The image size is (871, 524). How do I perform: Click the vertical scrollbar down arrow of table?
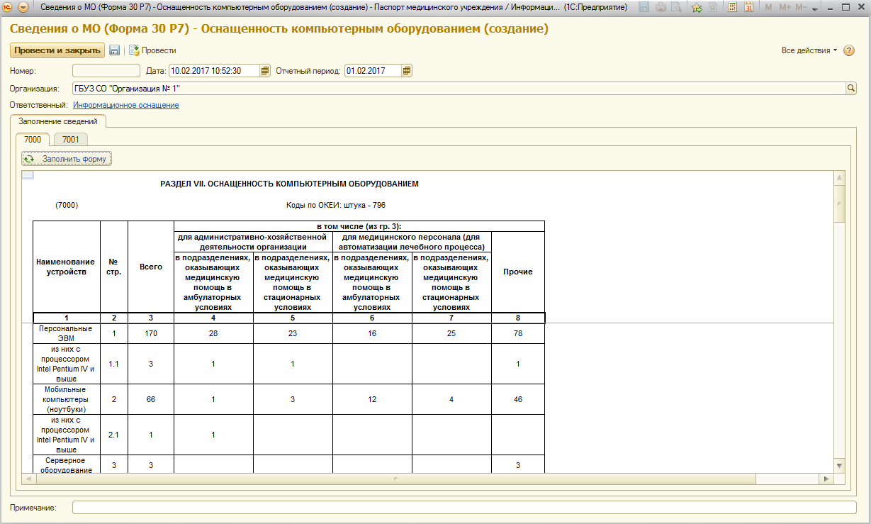840,466
